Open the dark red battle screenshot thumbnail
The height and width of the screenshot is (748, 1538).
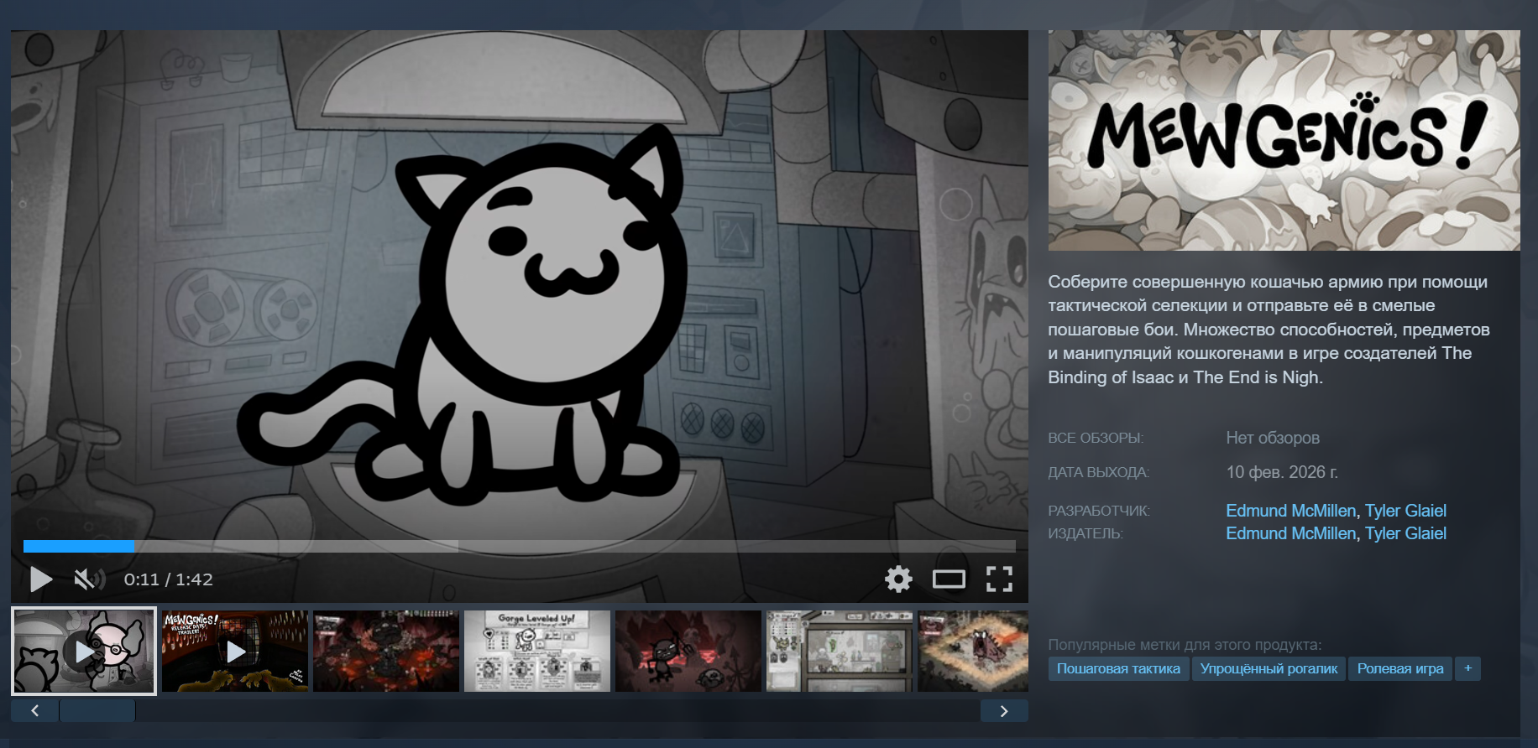[x=386, y=652]
